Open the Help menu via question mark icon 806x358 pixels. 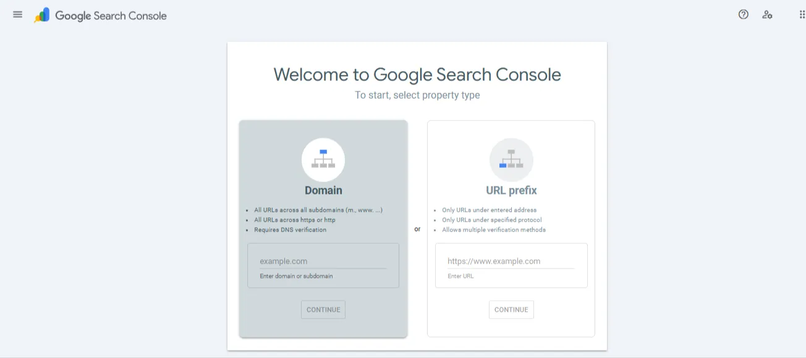(x=742, y=14)
